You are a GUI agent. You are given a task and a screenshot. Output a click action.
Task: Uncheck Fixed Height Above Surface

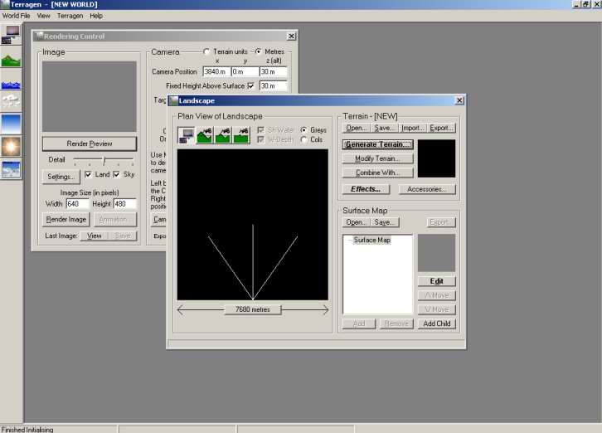251,85
